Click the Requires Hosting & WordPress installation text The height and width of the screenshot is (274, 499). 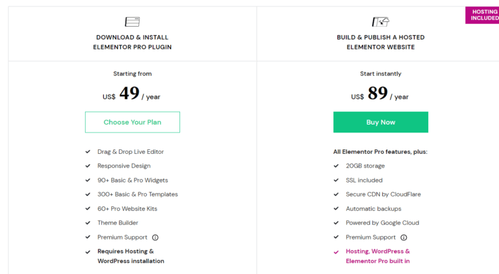click(131, 256)
